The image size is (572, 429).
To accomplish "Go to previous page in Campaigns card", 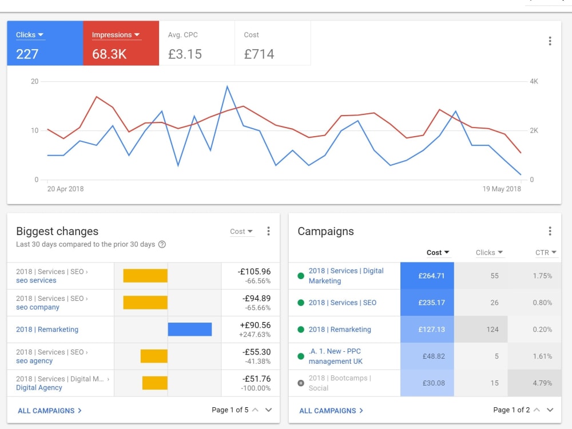I will tap(537, 410).
